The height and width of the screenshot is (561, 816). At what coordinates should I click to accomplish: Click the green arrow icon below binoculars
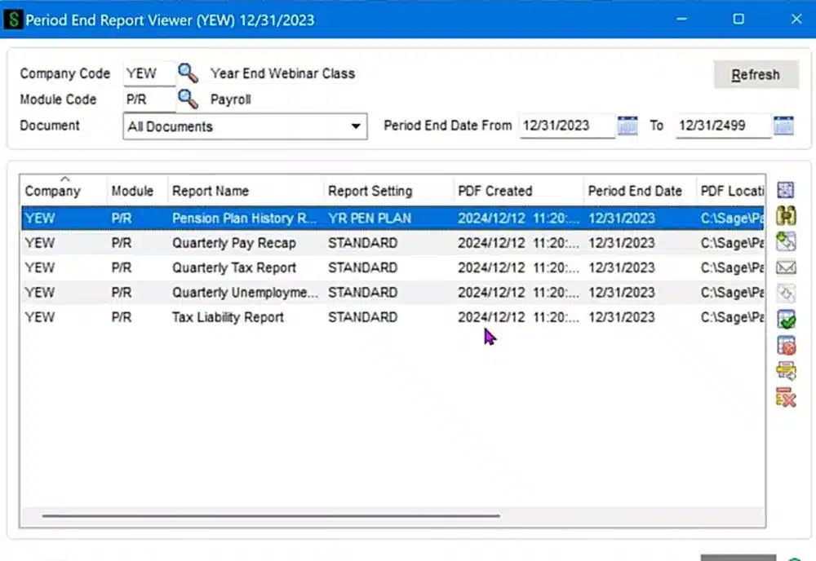point(786,241)
